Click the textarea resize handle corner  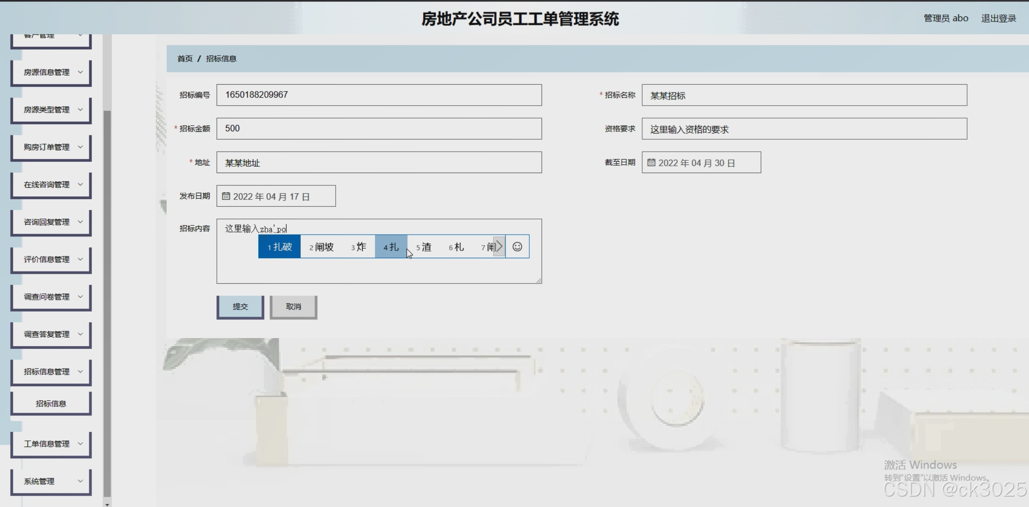coord(539,281)
